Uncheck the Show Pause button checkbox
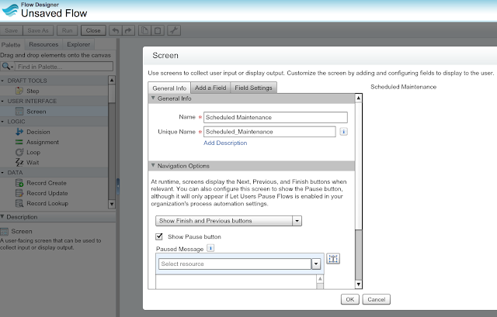497x317 pixels. coord(160,236)
